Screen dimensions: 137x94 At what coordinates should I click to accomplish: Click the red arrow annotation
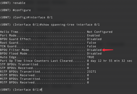click(107, 50)
